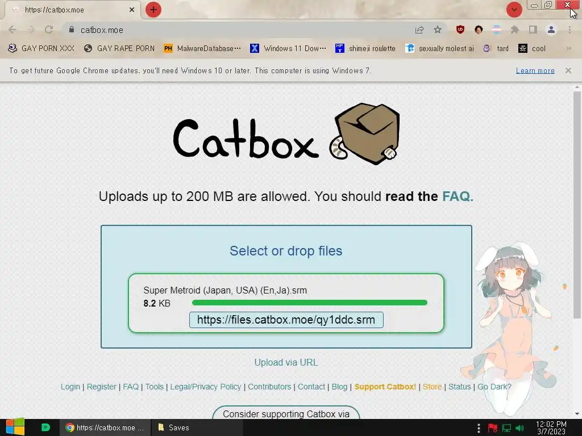Click the Catbox logo image

click(x=286, y=134)
